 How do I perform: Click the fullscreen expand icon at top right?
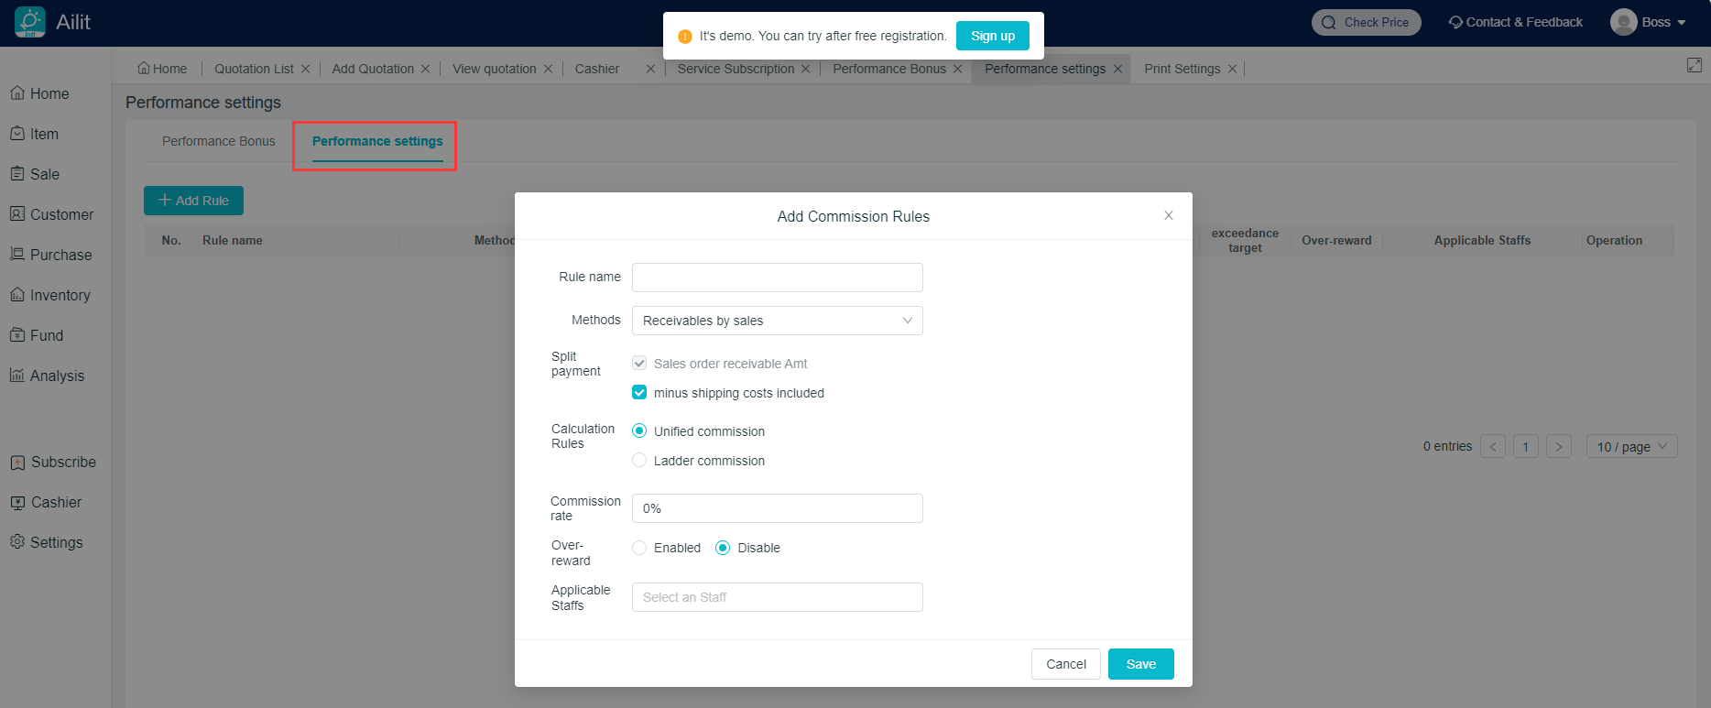click(1694, 65)
